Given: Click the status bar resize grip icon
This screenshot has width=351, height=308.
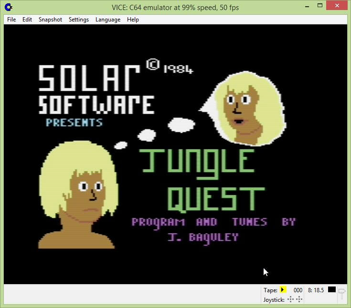Looking at the screenshot, I should pos(341,294).
